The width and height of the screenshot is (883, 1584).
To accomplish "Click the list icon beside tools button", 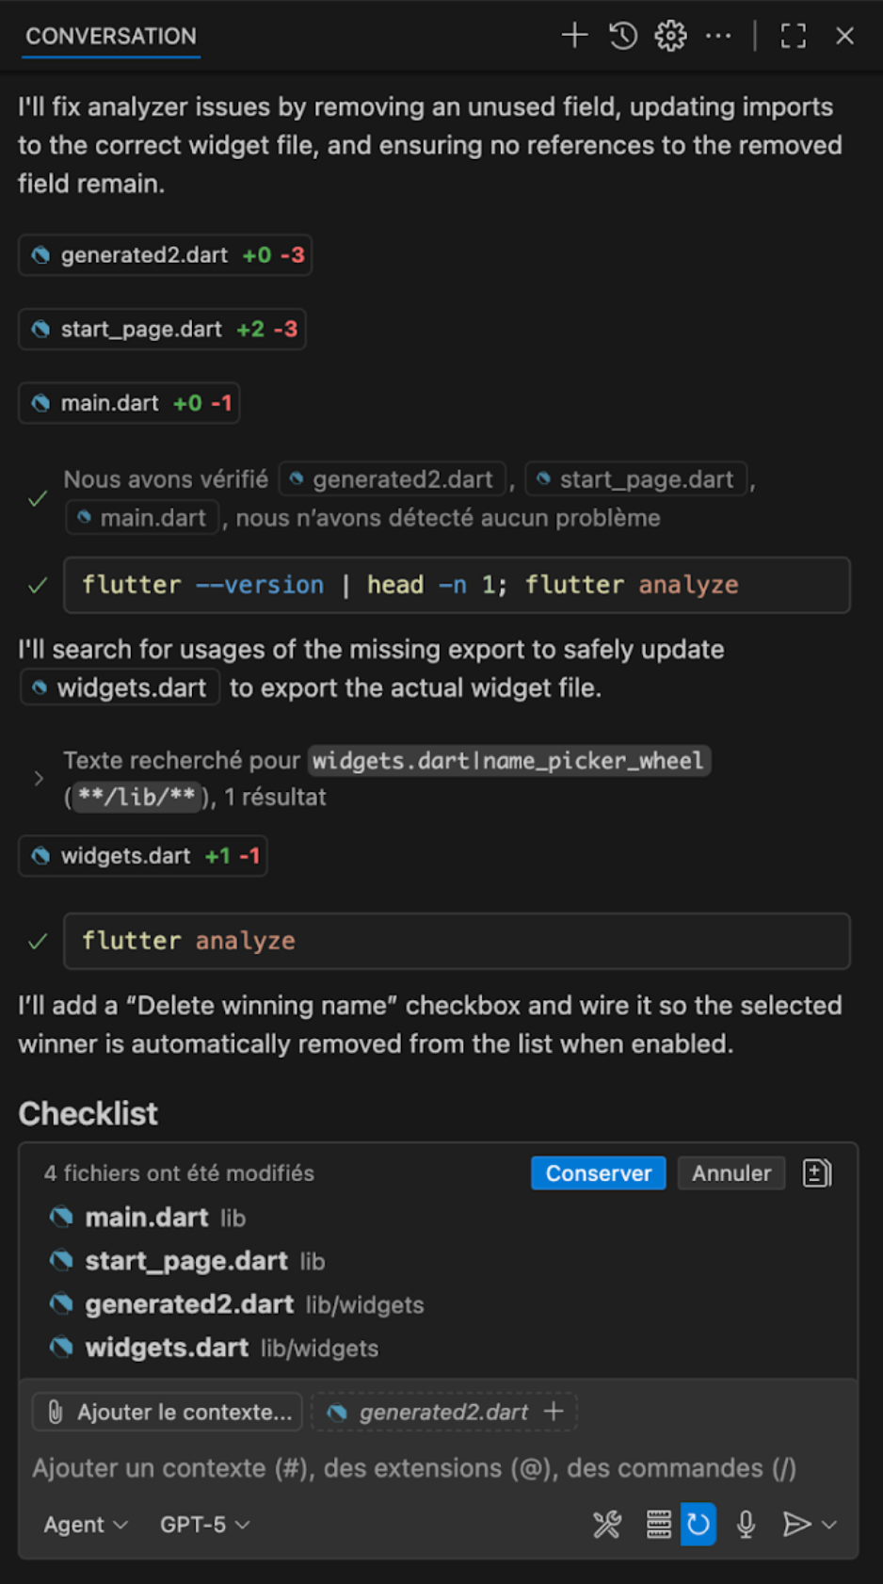I will pos(658,1524).
